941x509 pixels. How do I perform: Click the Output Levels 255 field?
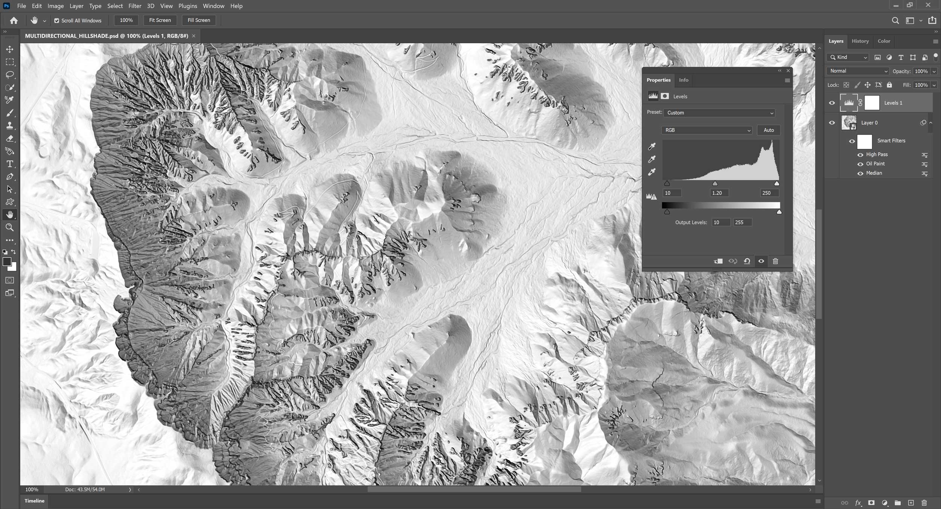tap(742, 223)
